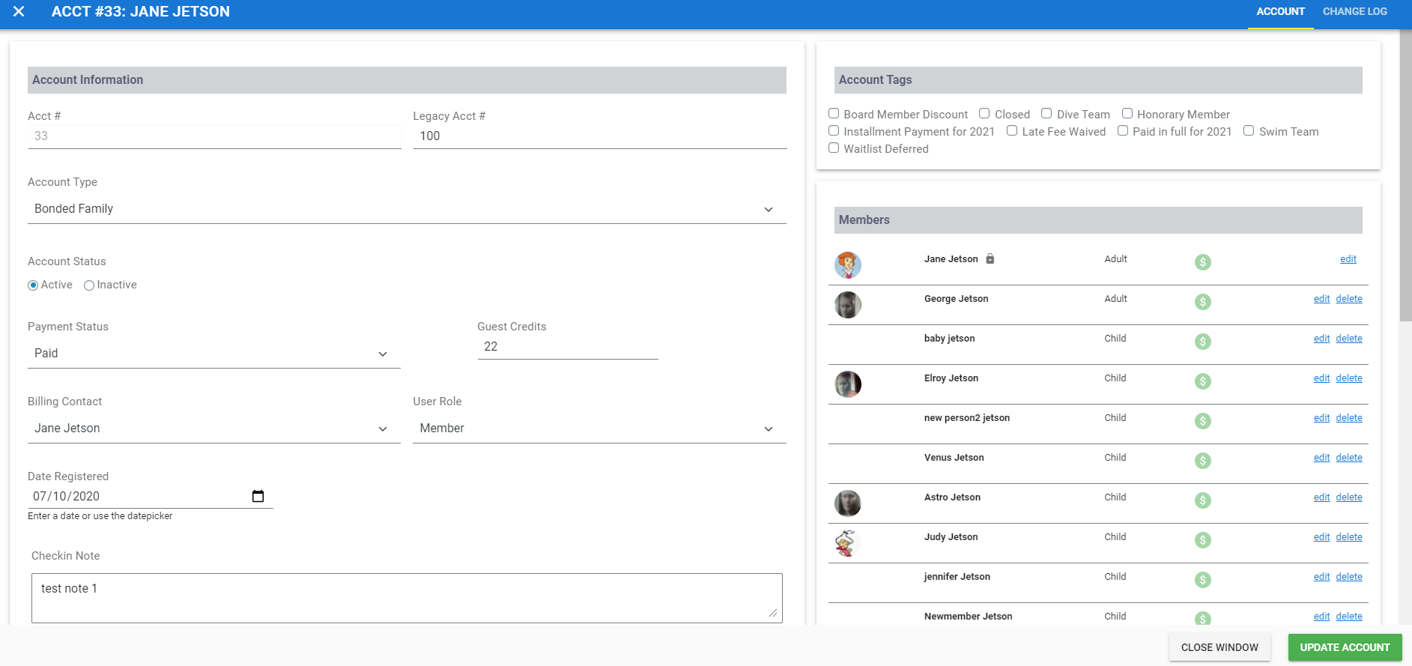This screenshot has width=1412, height=666.
Task: Click edit link for baby jetson
Action: click(1321, 339)
